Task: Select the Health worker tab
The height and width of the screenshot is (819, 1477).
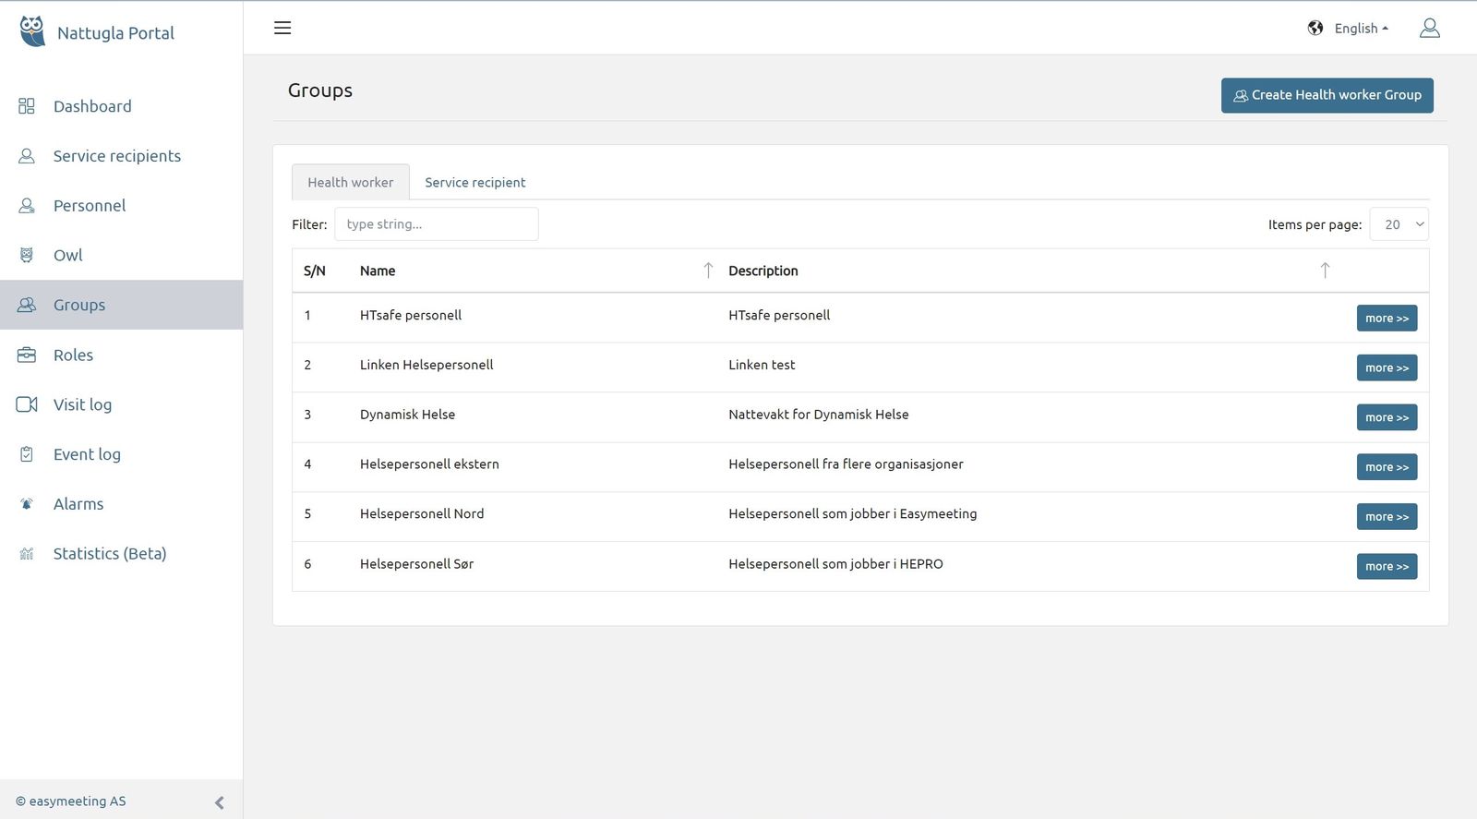Action: point(350,183)
